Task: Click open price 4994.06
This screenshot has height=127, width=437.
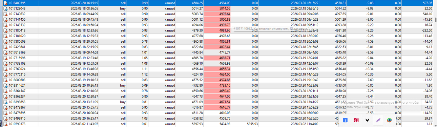Action: pyautogui.click(x=197, y=25)
